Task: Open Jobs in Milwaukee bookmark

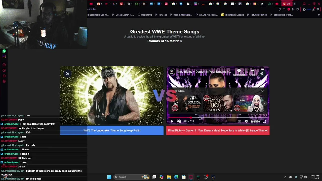Action: pyautogui.click(x=181, y=15)
